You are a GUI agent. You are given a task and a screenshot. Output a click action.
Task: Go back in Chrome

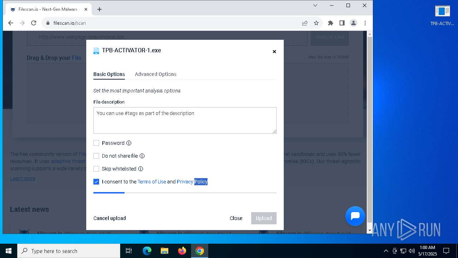(x=11, y=23)
